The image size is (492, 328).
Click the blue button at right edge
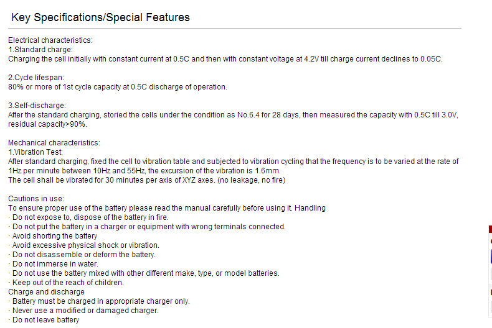(x=491, y=257)
